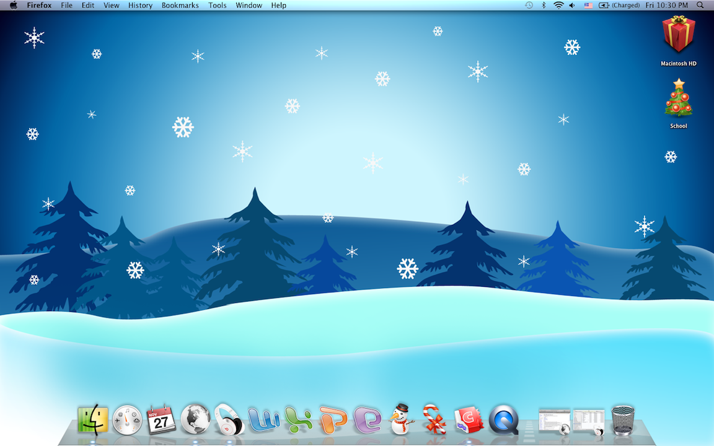Viewport: 714px width, 446px height.
Task: Open the Firefox application menu
Action: click(39, 6)
